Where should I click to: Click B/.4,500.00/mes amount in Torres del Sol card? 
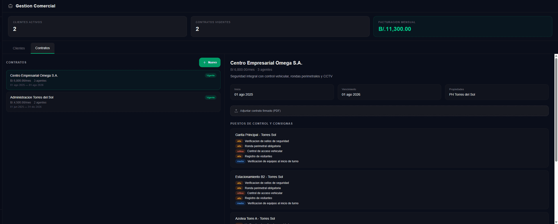21,103
